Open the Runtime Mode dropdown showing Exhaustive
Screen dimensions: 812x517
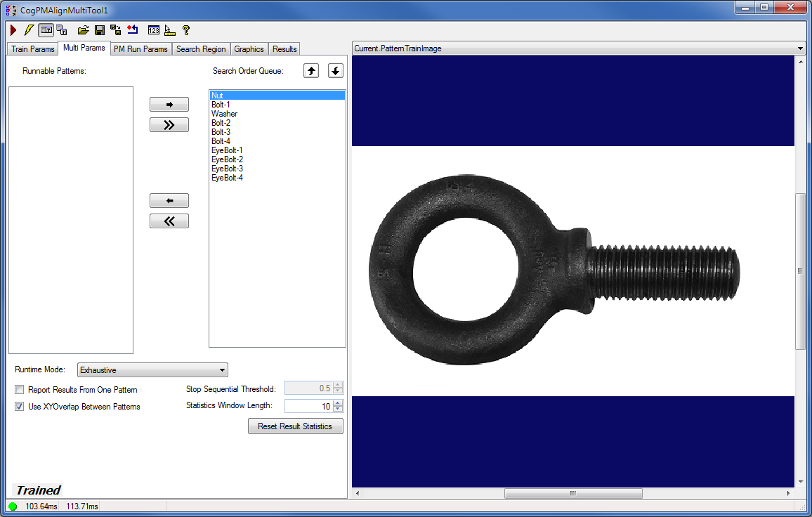click(222, 369)
